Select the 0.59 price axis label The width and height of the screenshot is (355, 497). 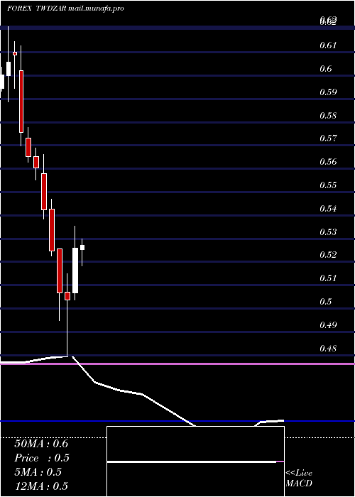click(x=328, y=92)
